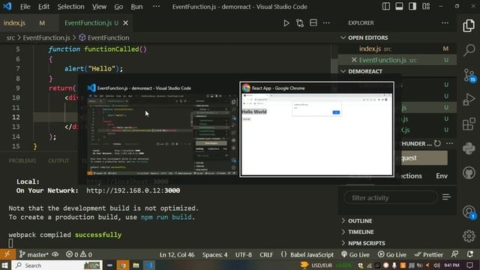Click the filter activity input field

[391, 198]
